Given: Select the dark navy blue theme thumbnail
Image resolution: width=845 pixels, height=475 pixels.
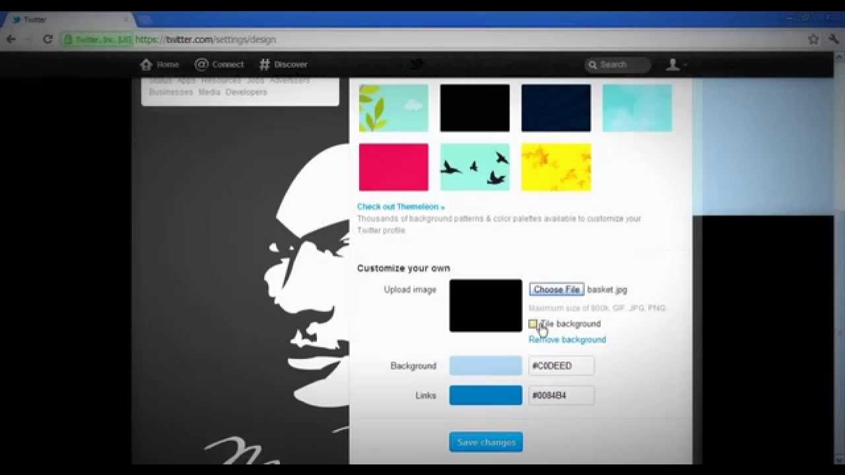Looking at the screenshot, I should click(x=556, y=108).
